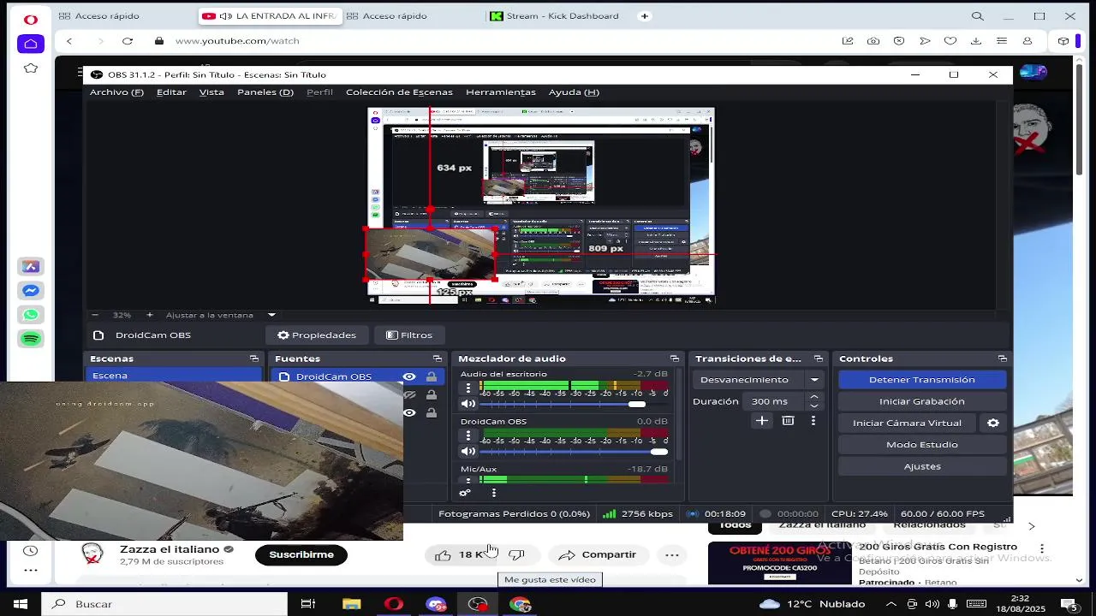
Task: Dislike the YouTube video thumbs down
Action: tap(516, 554)
